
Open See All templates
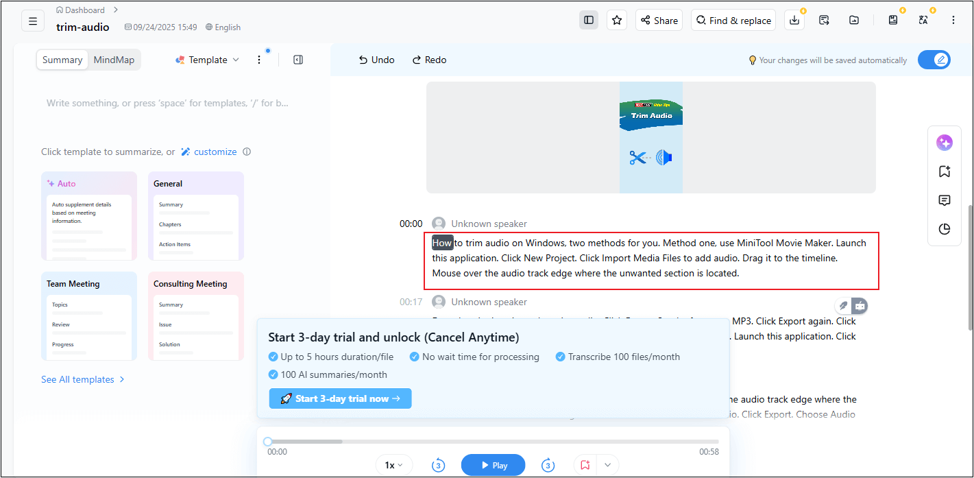pyautogui.click(x=83, y=379)
